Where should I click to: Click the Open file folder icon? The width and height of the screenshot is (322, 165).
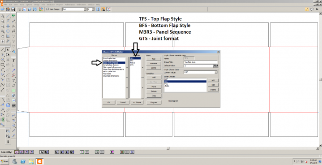(x=3, y=9)
